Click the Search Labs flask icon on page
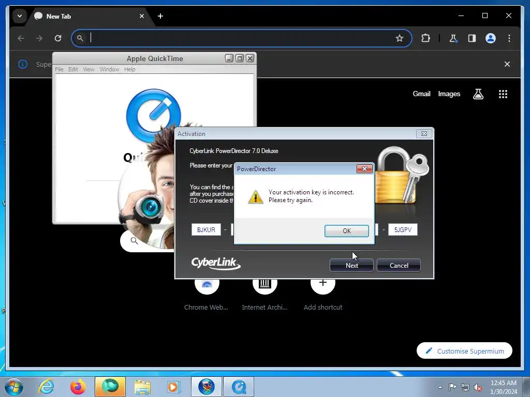 click(478, 94)
